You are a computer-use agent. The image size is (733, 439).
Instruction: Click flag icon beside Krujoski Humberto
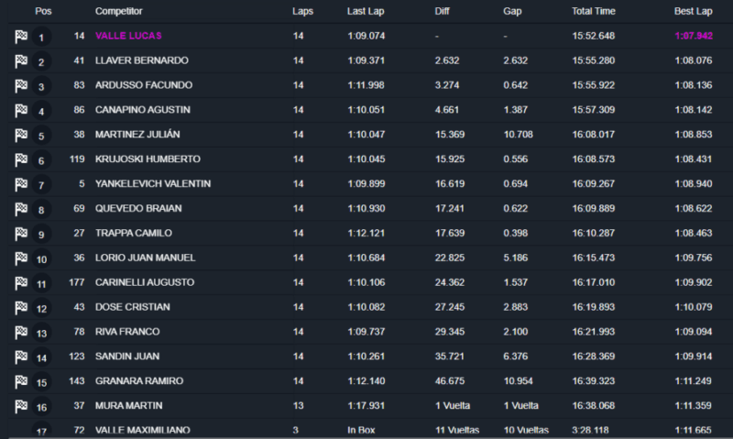click(20, 159)
